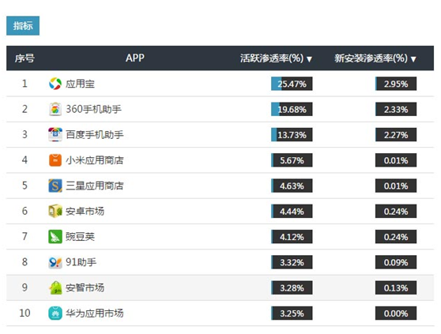Click the 安智市场 green bag icon
Image resolution: width=441 pixels, height=334 pixels.
click(x=55, y=288)
